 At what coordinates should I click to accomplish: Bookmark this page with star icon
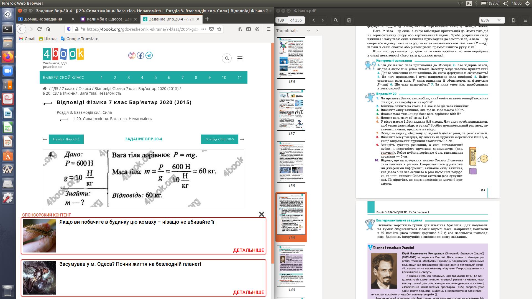(219, 29)
